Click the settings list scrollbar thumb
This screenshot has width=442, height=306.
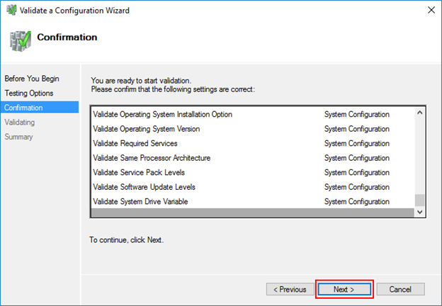pos(419,200)
